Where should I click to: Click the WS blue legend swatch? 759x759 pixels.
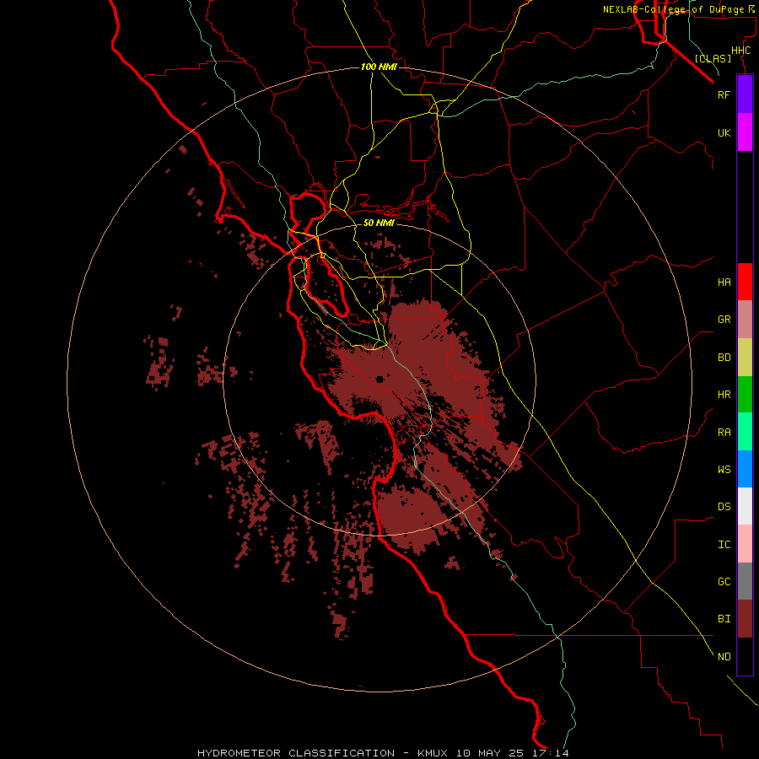(745, 469)
